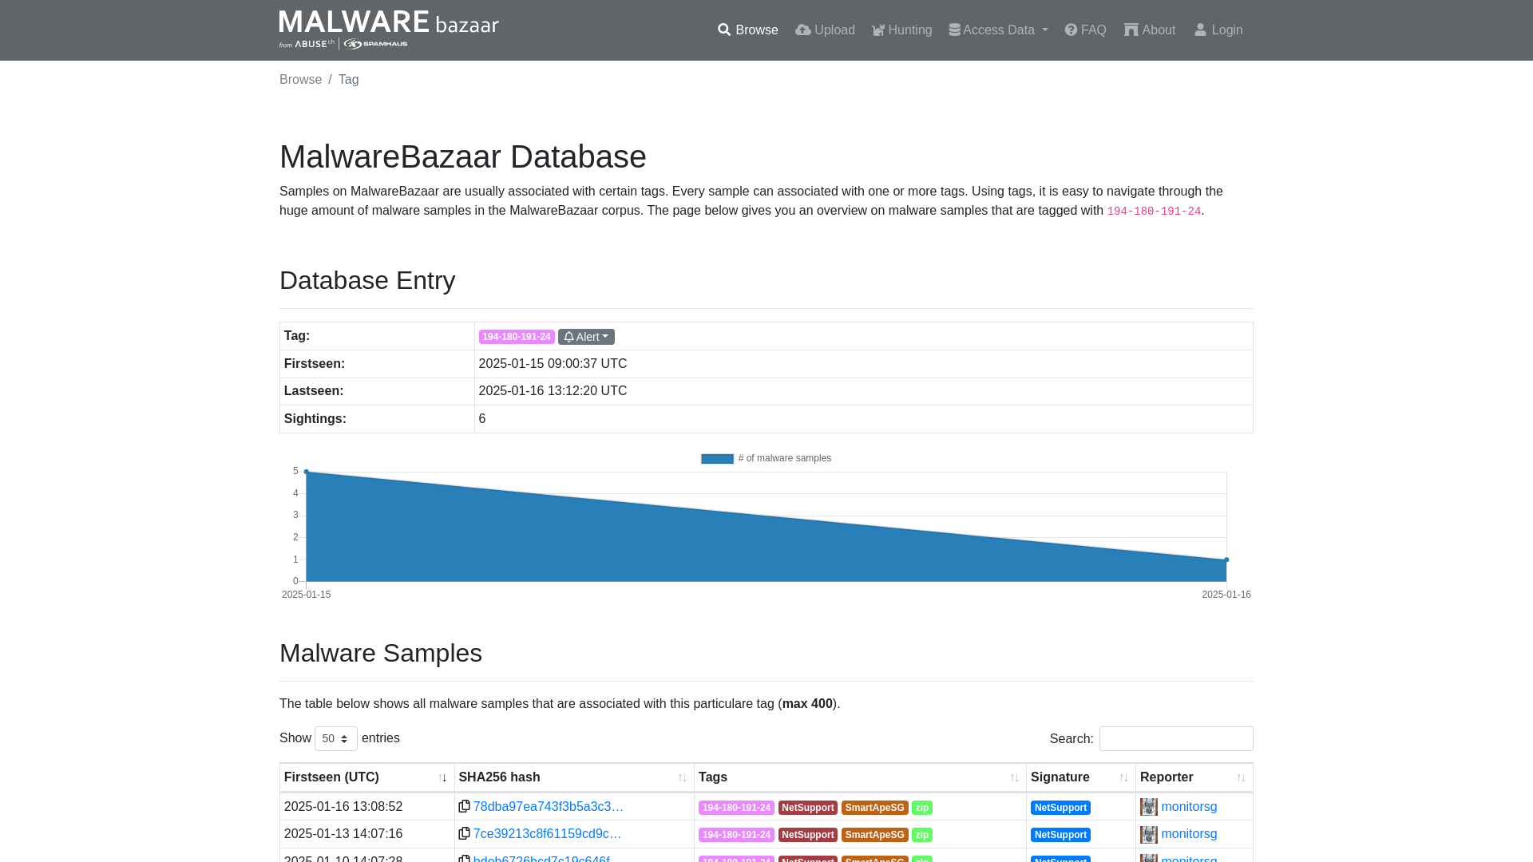Click the 194-180-191-24 tag badge in Database Entry
This screenshot has width=1533, height=862.
[x=517, y=337]
